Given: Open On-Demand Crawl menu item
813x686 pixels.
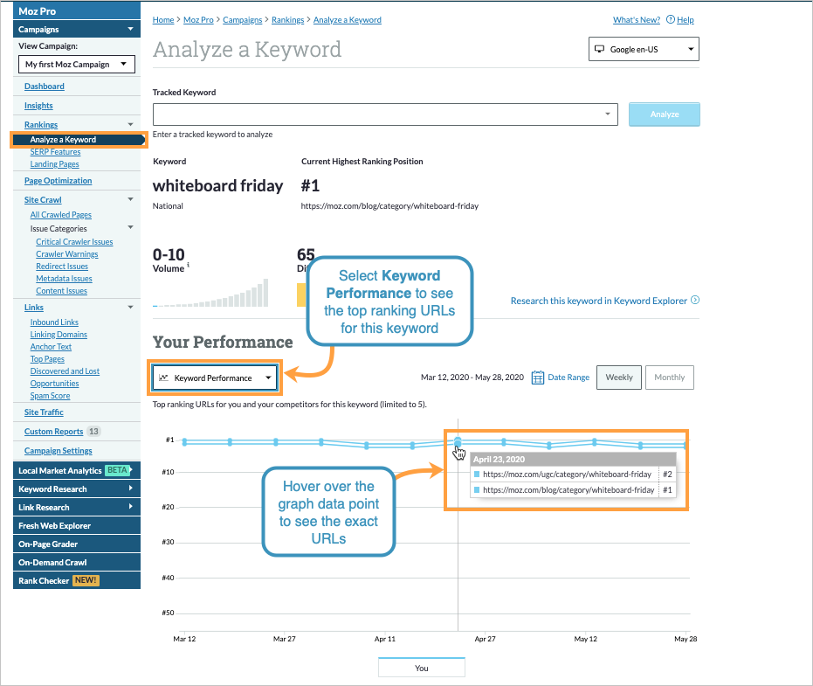Looking at the screenshot, I should tap(77, 563).
